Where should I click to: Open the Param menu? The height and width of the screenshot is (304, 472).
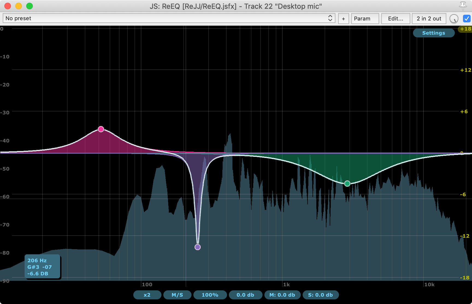click(365, 19)
